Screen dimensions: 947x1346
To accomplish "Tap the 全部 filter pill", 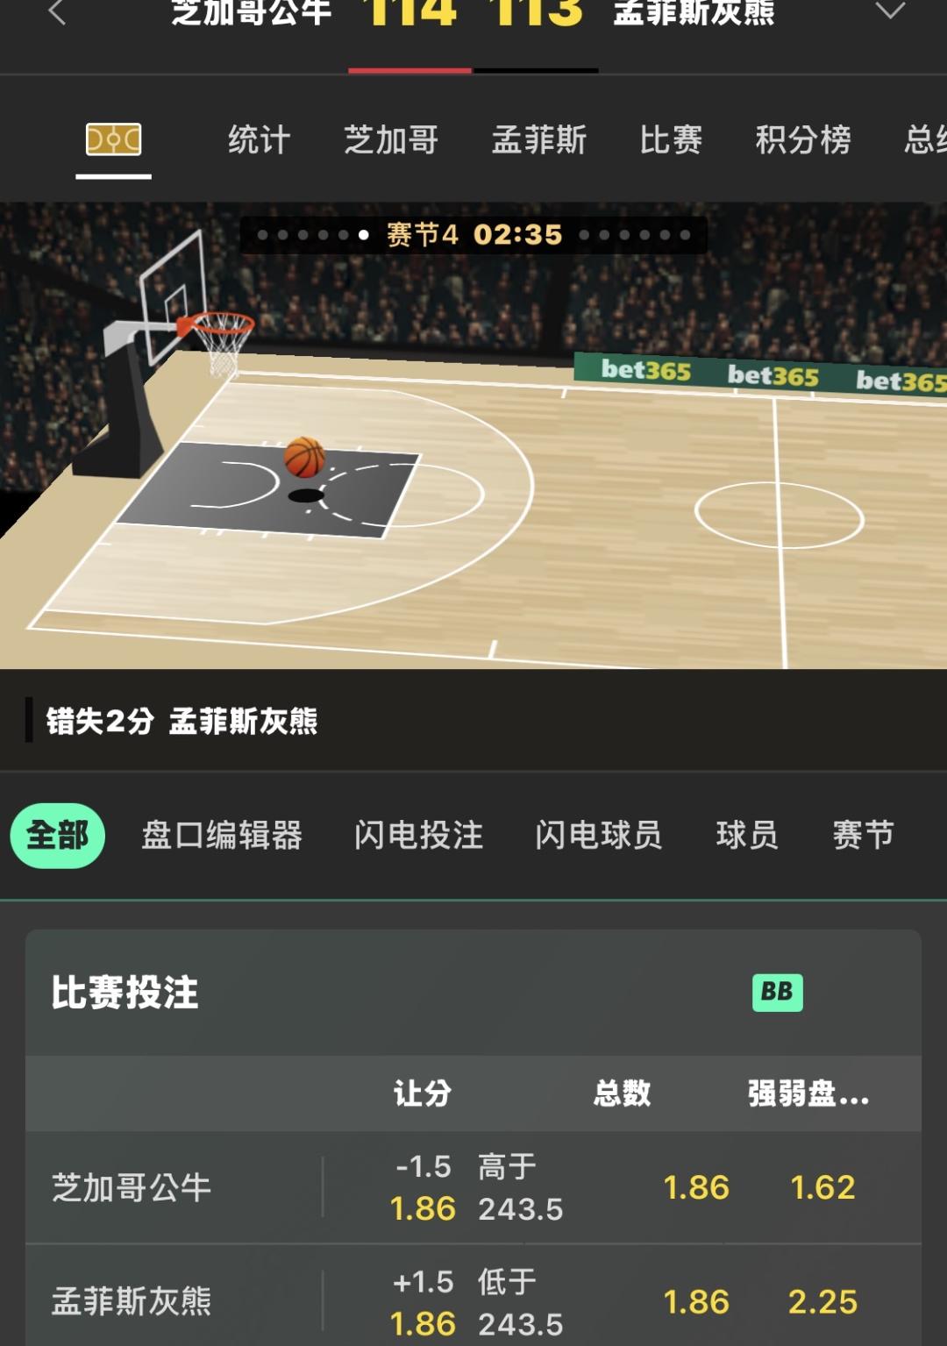I will tap(58, 836).
